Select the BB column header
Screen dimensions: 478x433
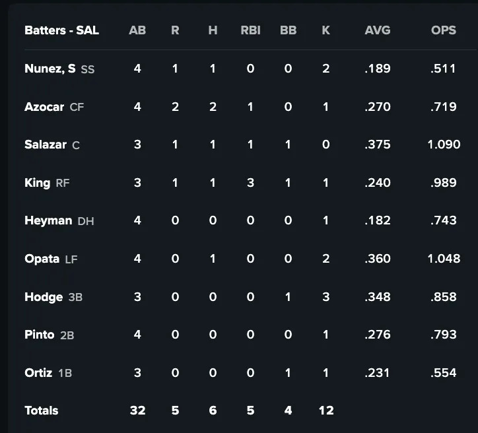point(288,30)
